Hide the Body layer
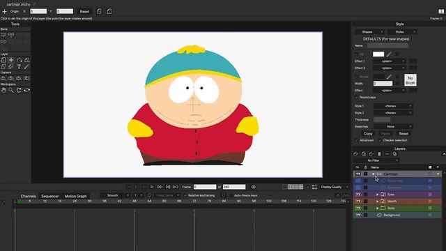Viewport: 446px width, 251px height. coord(357,208)
